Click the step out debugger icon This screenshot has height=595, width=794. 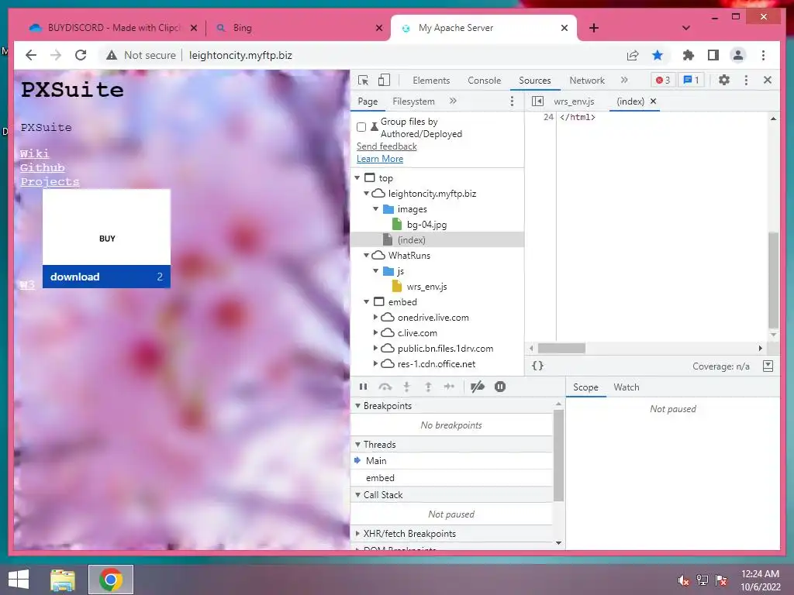point(428,387)
